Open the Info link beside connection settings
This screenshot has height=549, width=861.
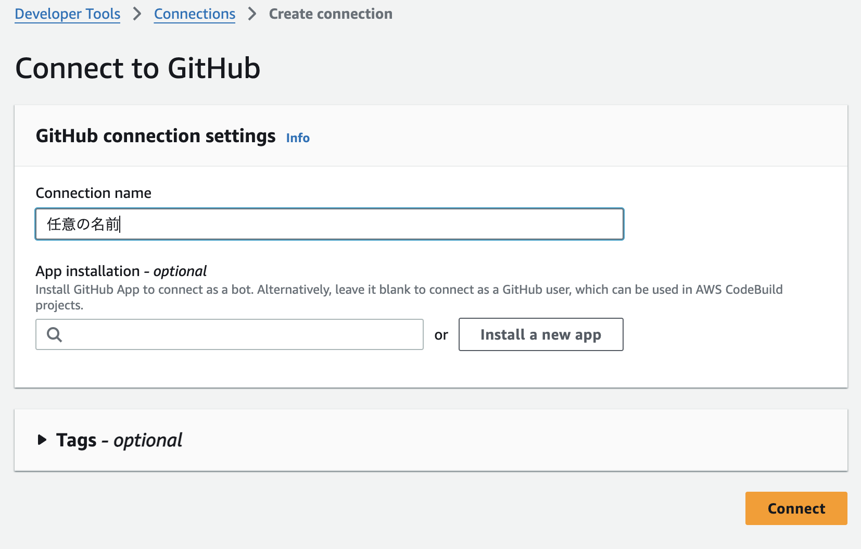(x=298, y=138)
